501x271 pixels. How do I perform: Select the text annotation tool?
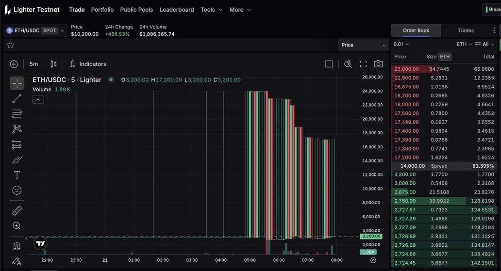17,175
